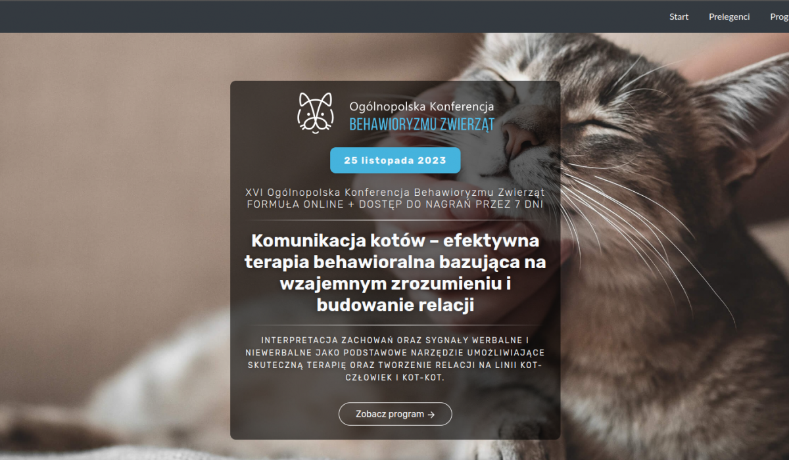This screenshot has height=460, width=789.
Task: Click the INTERPRETACJA ZACHOWAŃ description paragraph
Action: 395,359
